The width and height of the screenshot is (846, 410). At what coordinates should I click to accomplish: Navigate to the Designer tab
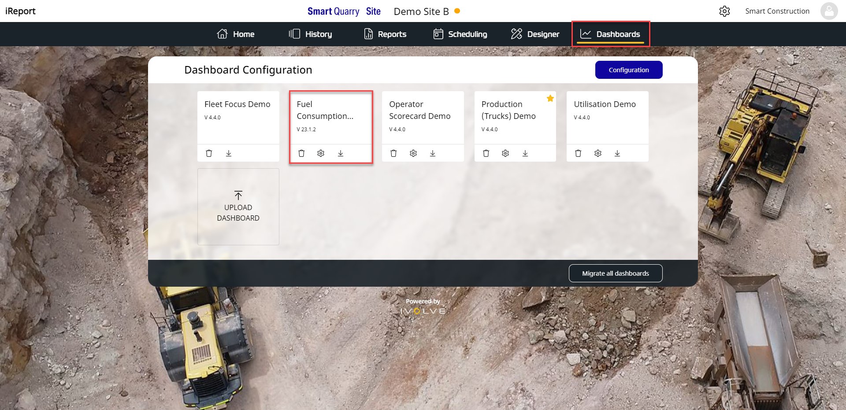tap(535, 34)
